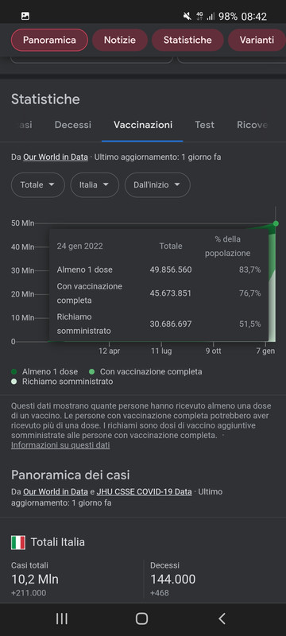Select the green data point on chart
Viewport: 286px width, 636px height.
click(x=276, y=223)
